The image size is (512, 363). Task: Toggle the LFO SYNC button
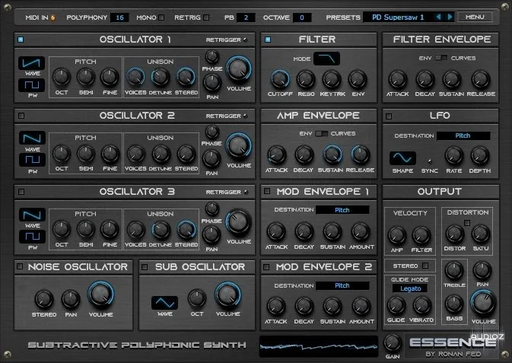tap(430, 161)
